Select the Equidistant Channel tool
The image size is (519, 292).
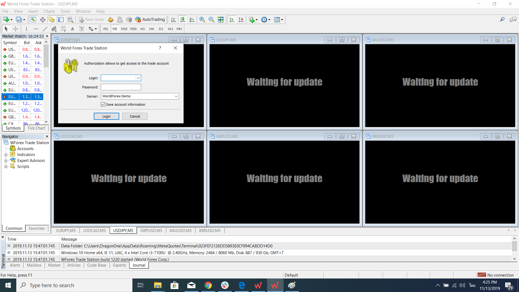[x=54, y=29]
